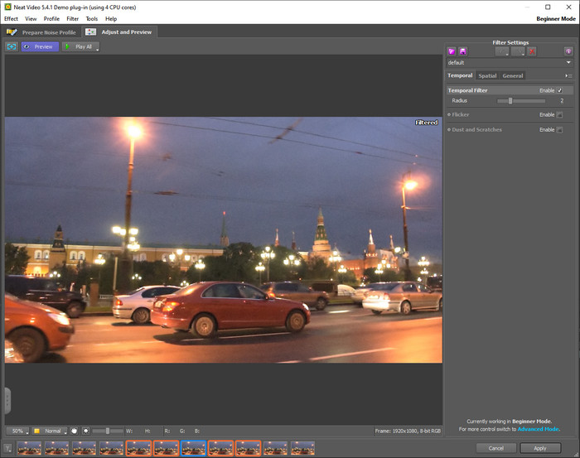Viewport: 580px width, 458px height.
Task: Select the Temporal filter tab
Action: click(460, 75)
